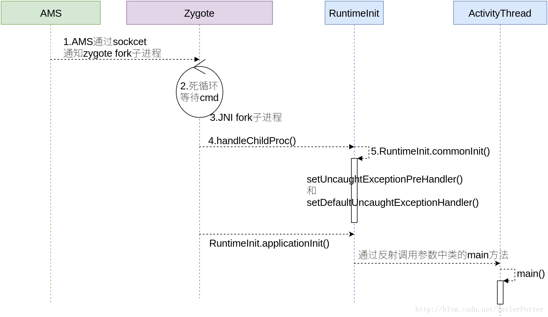548x317 pixels.
Task: Click the '和' text between handlers
Action: click(311, 190)
